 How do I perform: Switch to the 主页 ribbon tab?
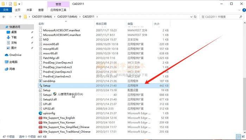18,10
